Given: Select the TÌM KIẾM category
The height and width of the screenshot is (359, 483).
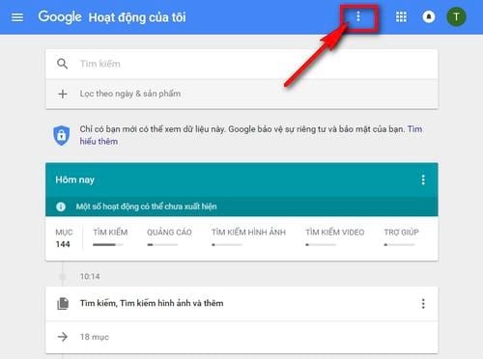Looking at the screenshot, I should point(110,233).
